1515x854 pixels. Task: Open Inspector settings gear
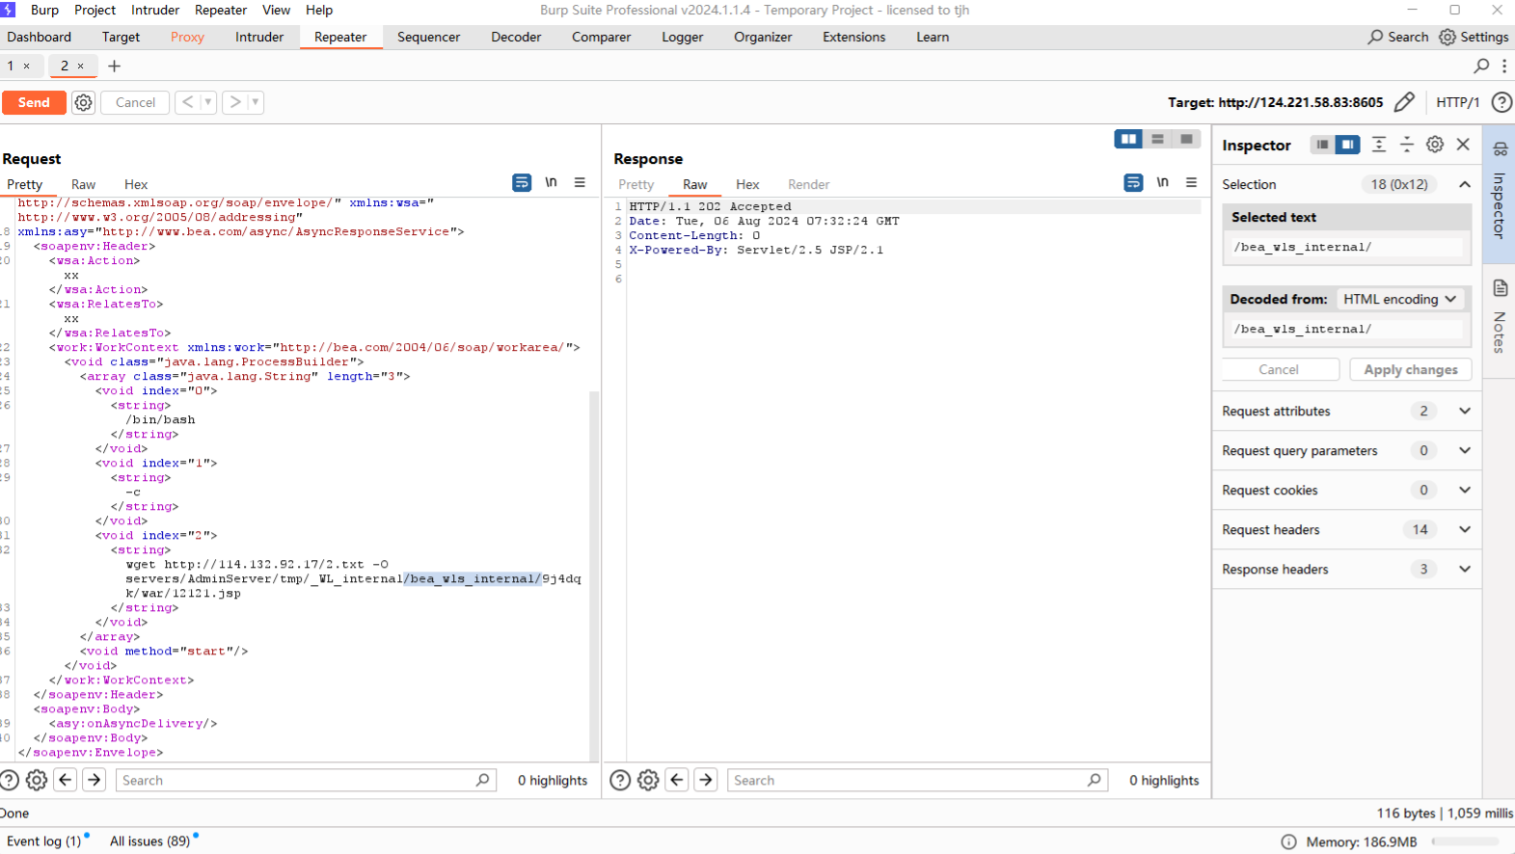click(x=1435, y=145)
